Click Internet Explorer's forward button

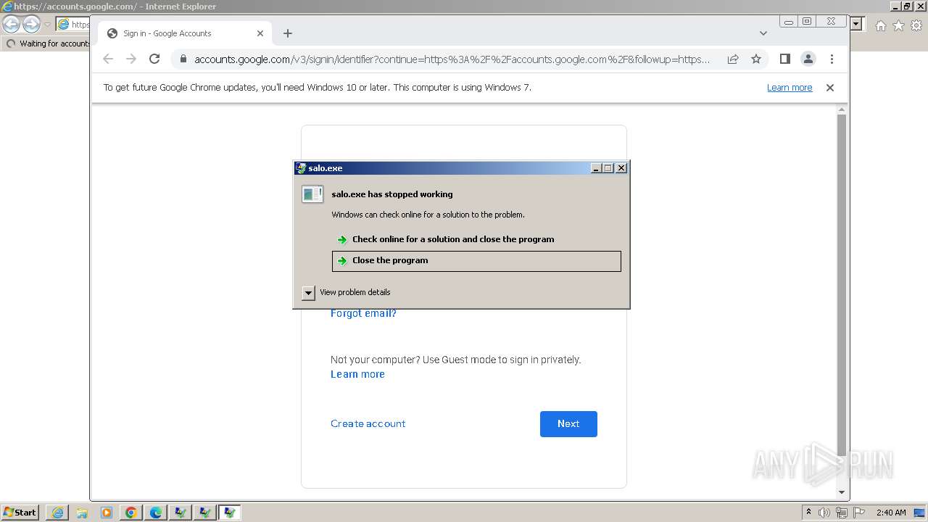[31, 25]
